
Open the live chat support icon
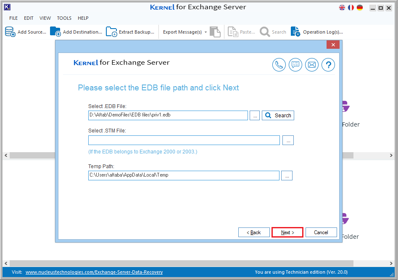click(x=295, y=65)
